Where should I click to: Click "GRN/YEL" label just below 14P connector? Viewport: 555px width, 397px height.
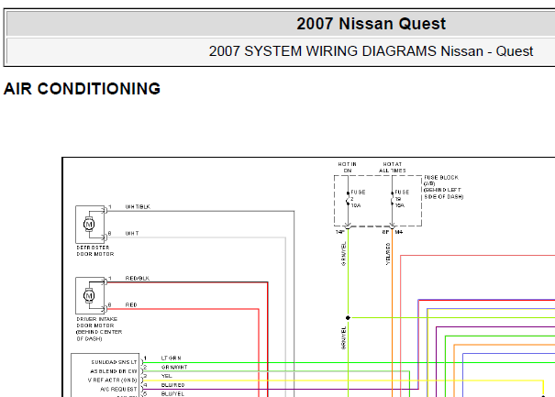coord(343,254)
